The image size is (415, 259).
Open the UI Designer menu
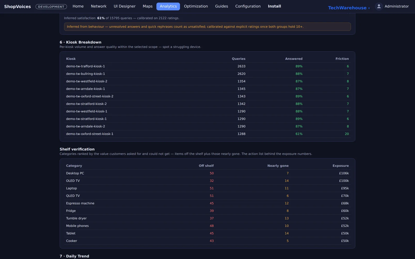point(125,6)
